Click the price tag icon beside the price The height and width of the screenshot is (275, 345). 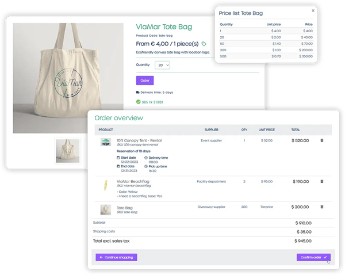204,44
